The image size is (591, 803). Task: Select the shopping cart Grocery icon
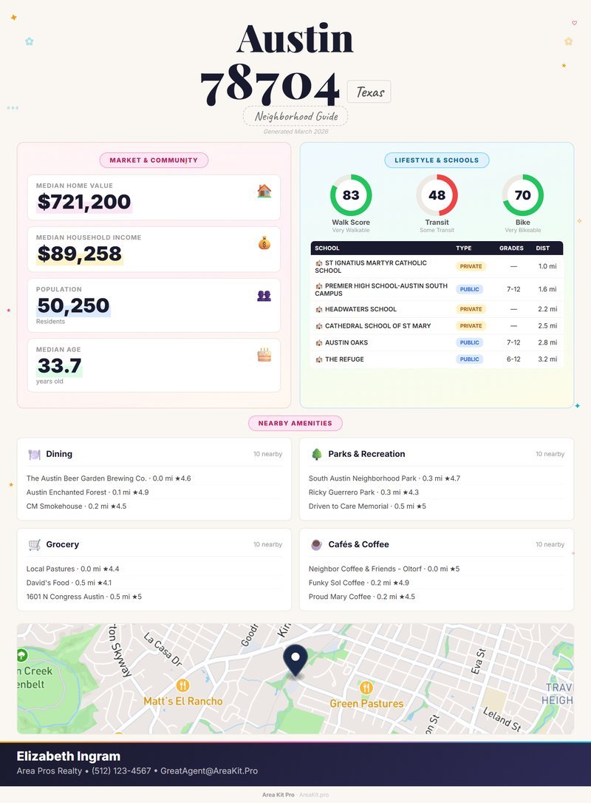[x=33, y=544]
